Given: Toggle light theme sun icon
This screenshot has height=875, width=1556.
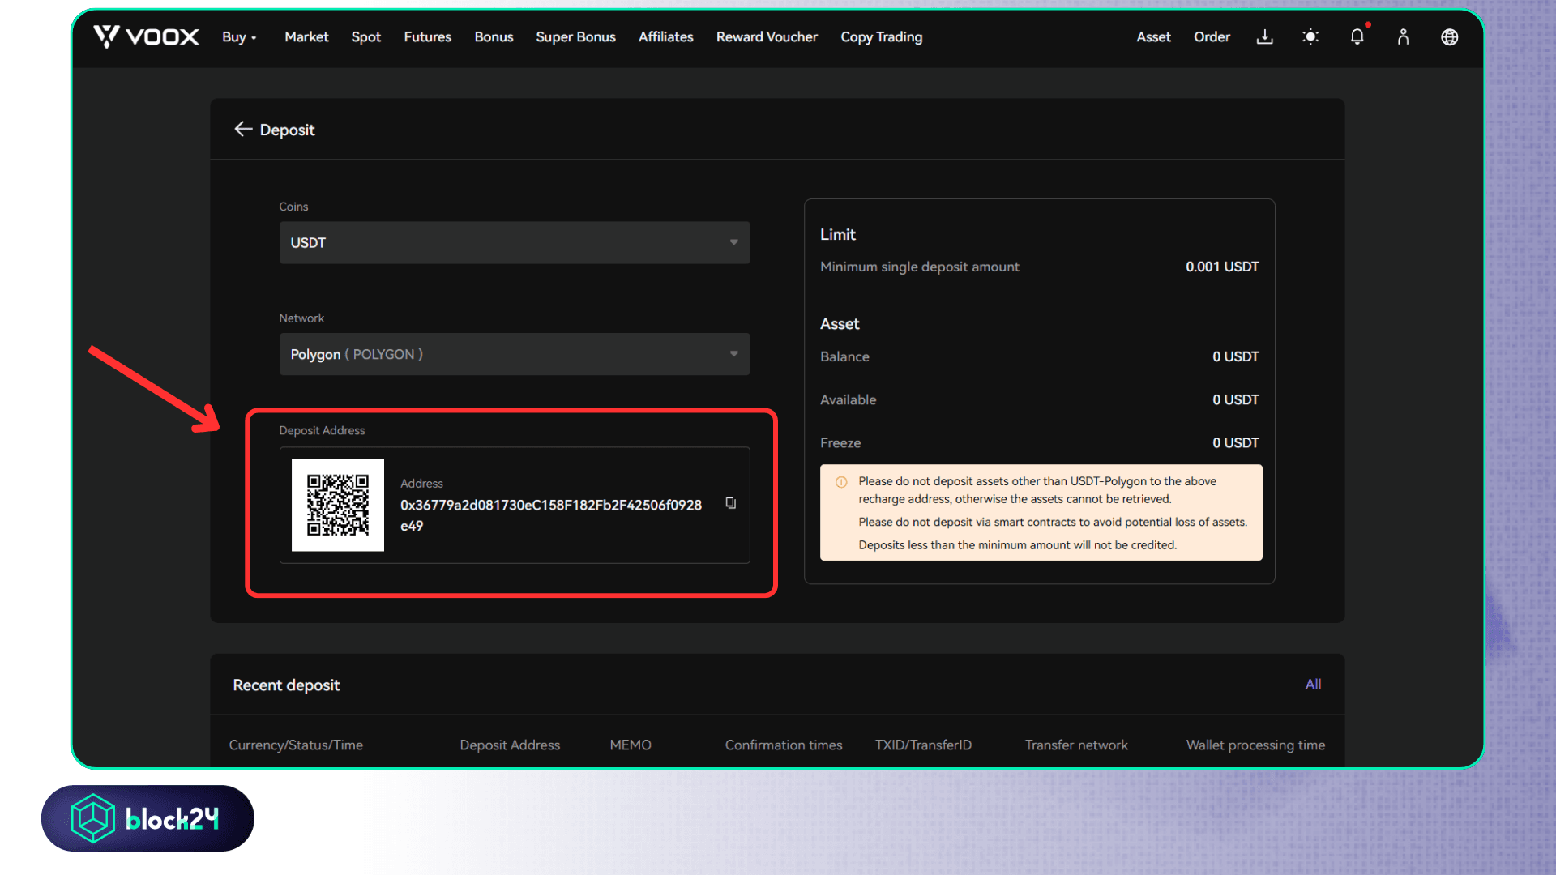Looking at the screenshot, I should tap(1310, 36).
